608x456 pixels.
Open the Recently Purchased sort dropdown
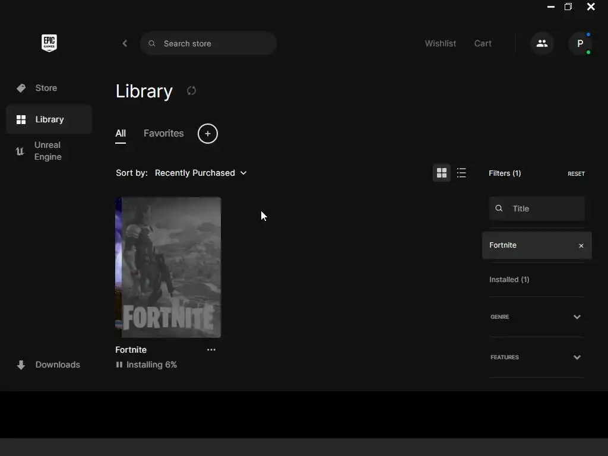[x=201, y=173]
